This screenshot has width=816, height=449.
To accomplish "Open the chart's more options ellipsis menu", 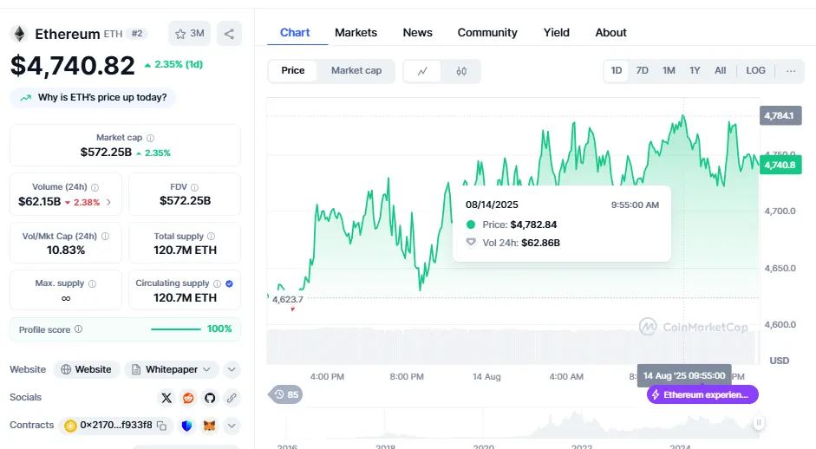I will (791, 70).
